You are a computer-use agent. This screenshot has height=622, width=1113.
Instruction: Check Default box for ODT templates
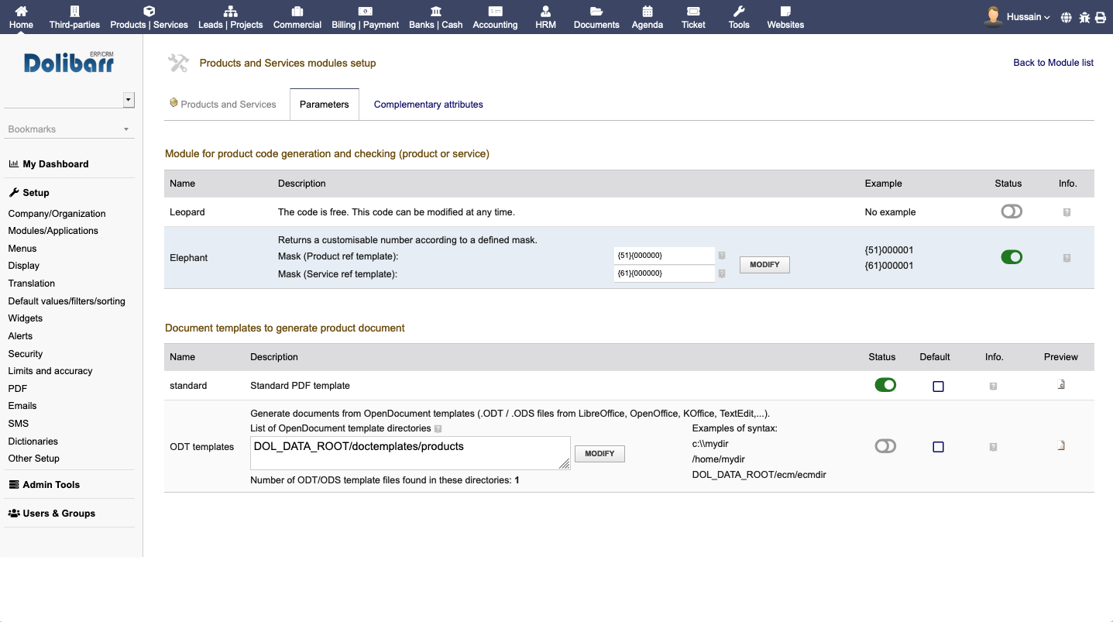[x=938, y=447]
